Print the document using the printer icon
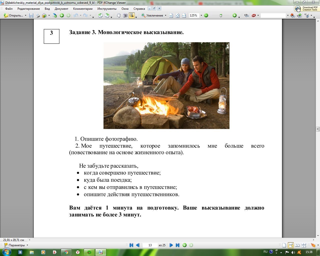Image resolution: width=320 pixels, height=256 pixels. point(38,15)
